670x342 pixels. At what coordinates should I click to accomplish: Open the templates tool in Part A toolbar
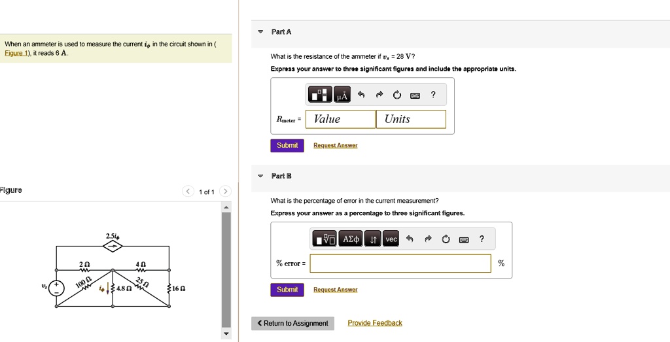tap(320, 95)
